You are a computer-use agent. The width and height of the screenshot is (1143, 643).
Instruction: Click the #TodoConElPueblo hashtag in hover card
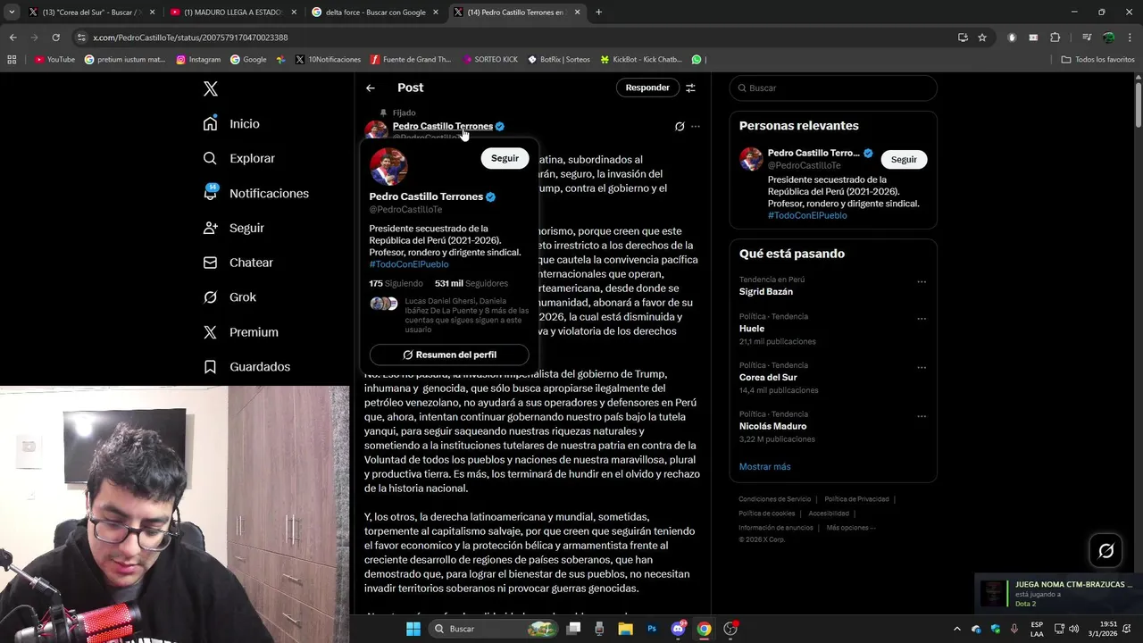[409, 264]
